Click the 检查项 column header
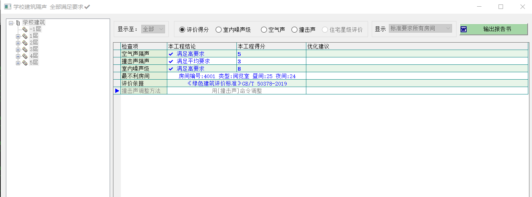 [144, 46]
